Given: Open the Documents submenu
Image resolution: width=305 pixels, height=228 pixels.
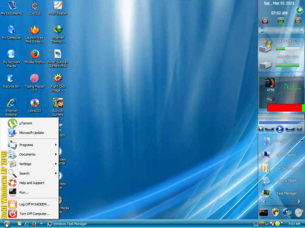Looking at the screenshot, I should tap(33, 154).
